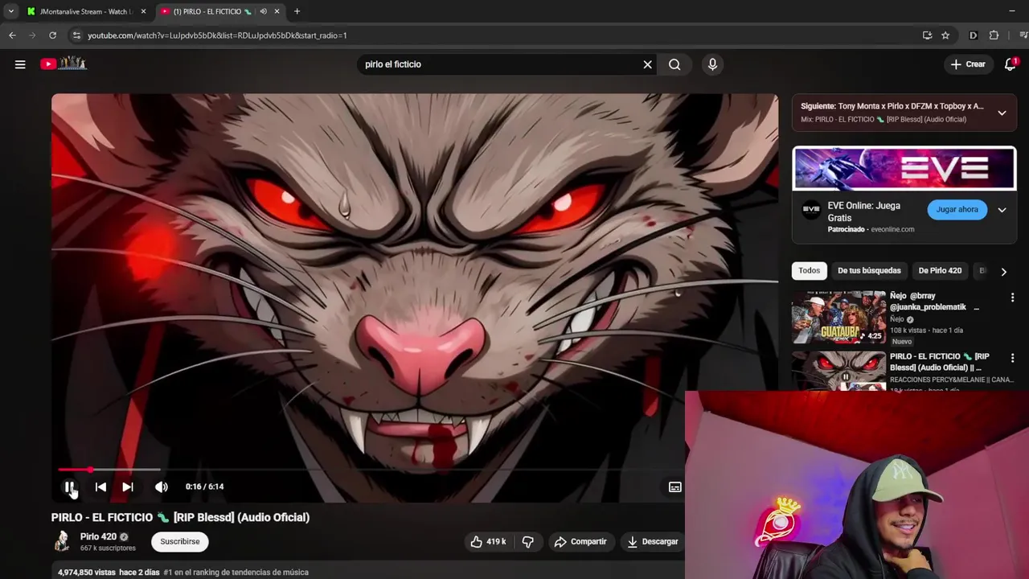
Task: Go back with browser back arrow
Action: 12,35
